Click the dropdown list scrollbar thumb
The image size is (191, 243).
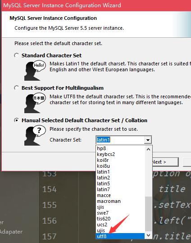pos(148,214)
